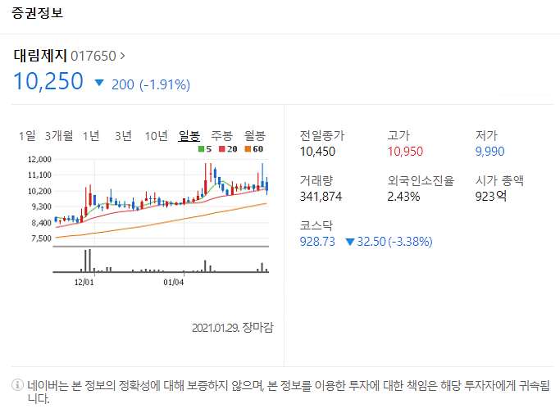560x413 pixels.
Task: Select the 주봉 weekly candle tab
Action: click(221, 136)
